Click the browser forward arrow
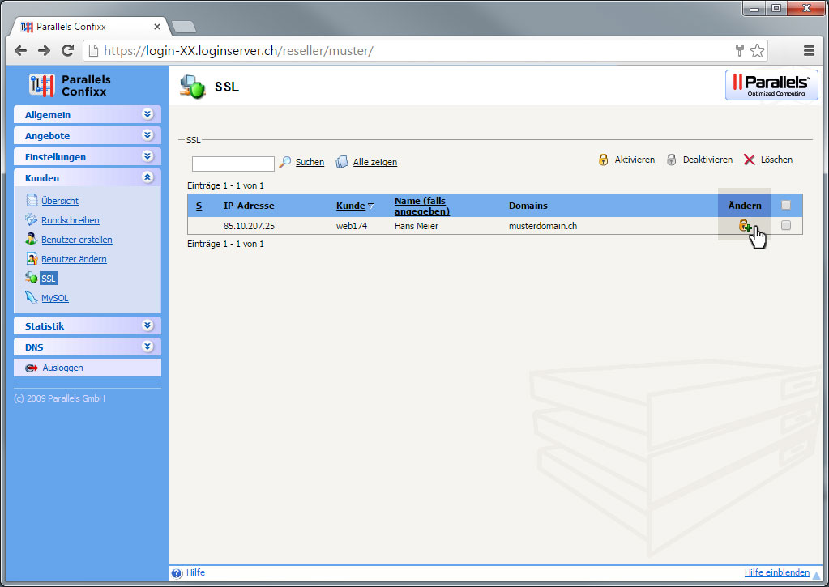This screenshot has width=829, height=587. click(44, 51)
